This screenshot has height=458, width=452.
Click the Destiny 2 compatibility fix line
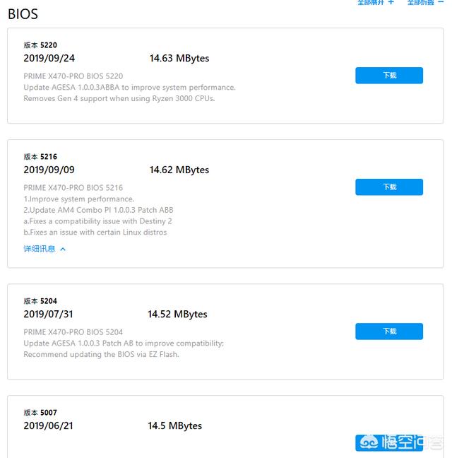click(x=97, y=221)
